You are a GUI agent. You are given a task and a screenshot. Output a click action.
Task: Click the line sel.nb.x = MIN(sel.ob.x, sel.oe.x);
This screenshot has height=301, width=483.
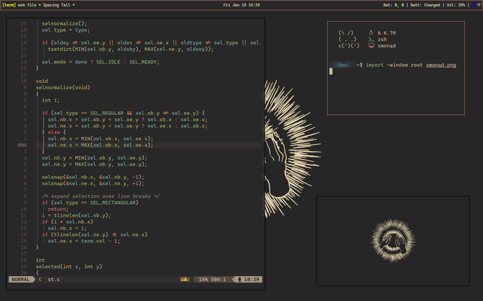tap(101, 139)
